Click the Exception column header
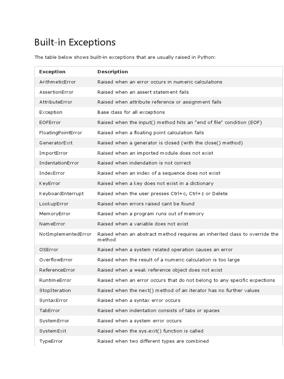The image size is (284, 379). tap(52, 72)
